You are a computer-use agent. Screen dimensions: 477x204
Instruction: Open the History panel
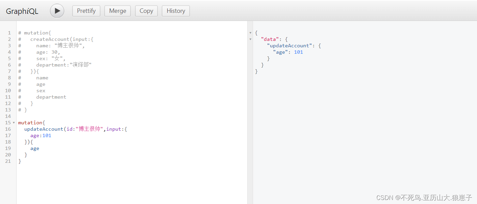(x=176, y=11)
